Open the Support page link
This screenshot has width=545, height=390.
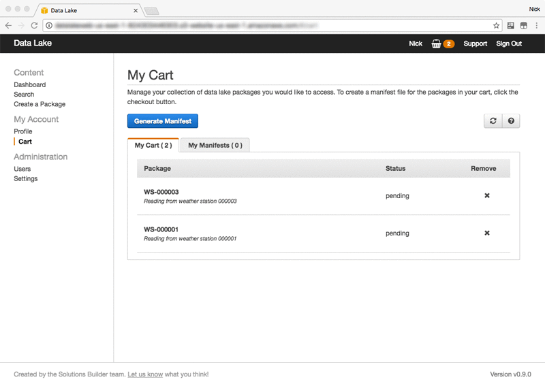[x=476, y=44]
